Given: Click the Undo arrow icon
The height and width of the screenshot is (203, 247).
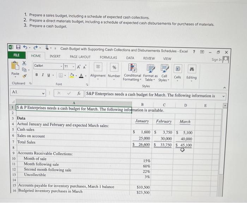Looking at the screenshot, I should [x=25, y=47].
